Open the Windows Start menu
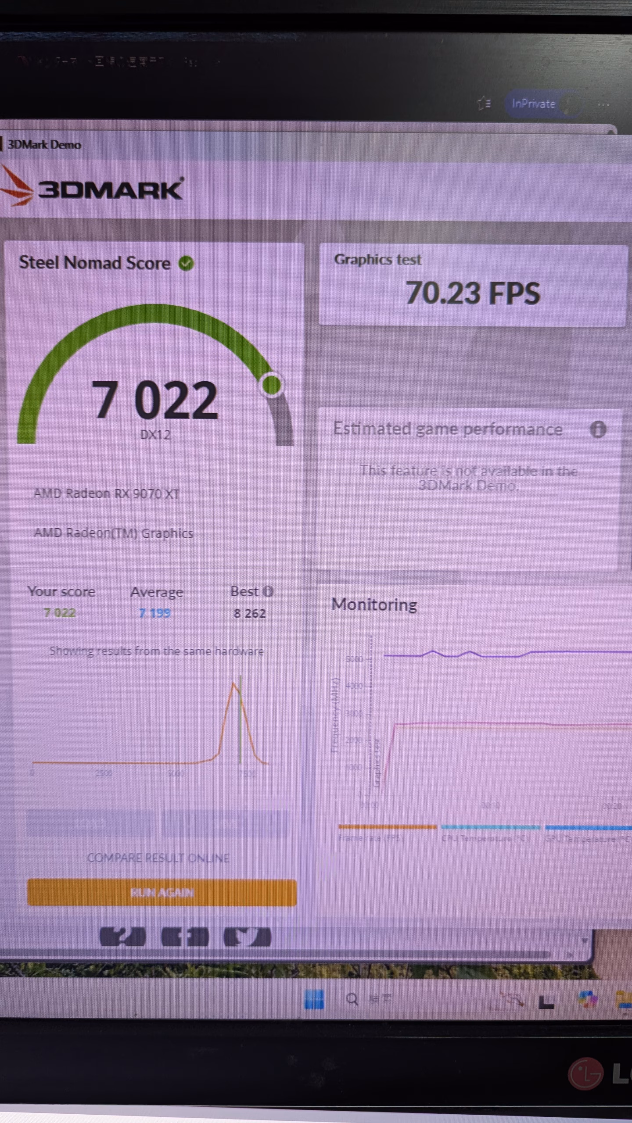 point(314,999)
